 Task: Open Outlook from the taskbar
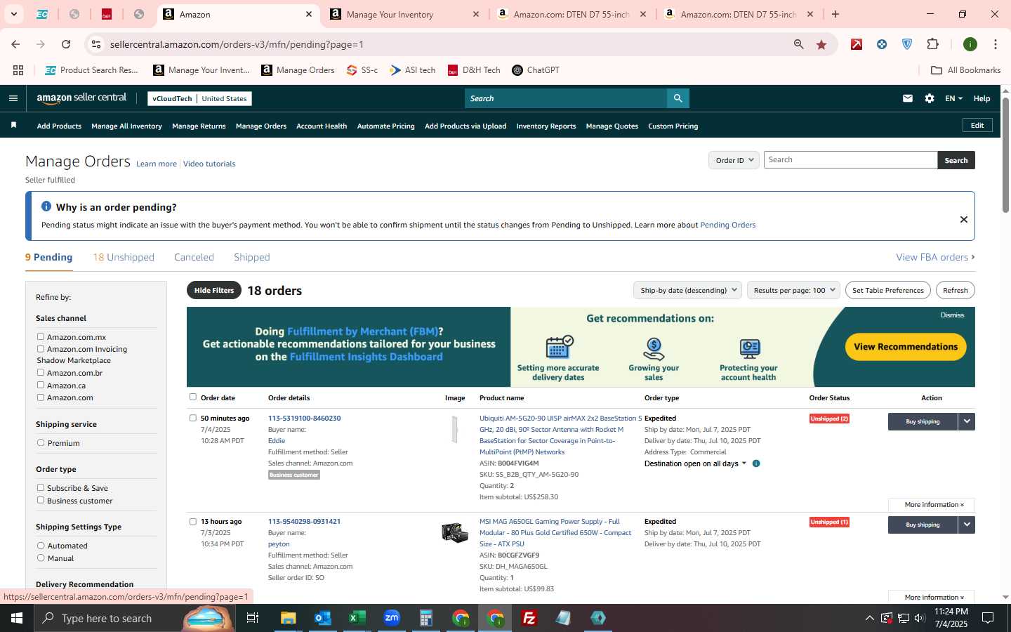322,618
